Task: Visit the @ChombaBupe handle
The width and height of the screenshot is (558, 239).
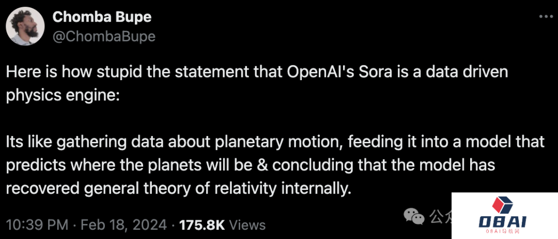Action: pos(103,36)
